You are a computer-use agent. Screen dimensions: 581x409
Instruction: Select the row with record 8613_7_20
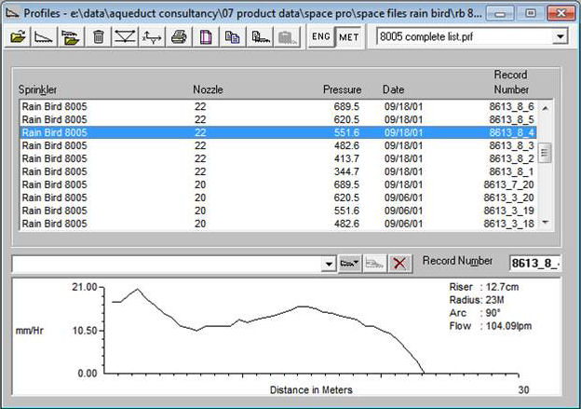pos(277,184)
